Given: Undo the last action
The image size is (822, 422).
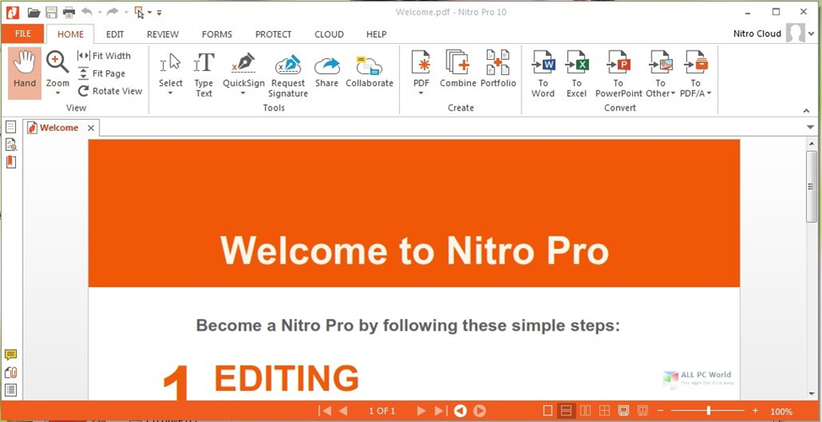Looking at the screenshot, I should 86,12.
